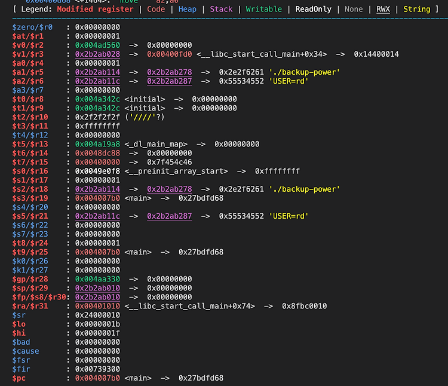
Task: Click the __preinit_array_start symbol text
Action: pos(176,171)
